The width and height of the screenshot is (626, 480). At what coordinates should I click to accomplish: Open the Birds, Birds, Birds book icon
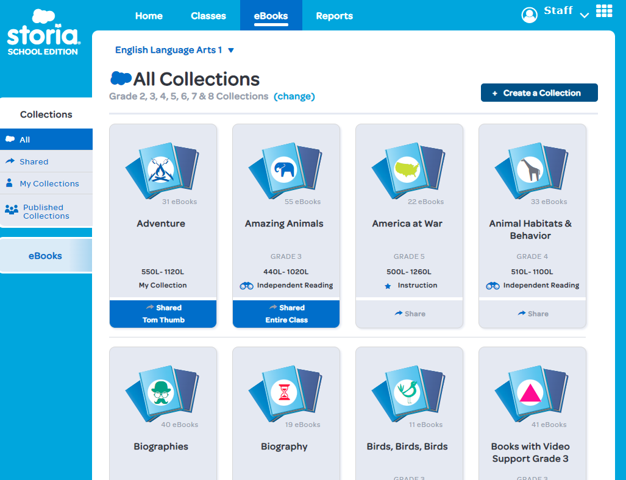point(408,394)
